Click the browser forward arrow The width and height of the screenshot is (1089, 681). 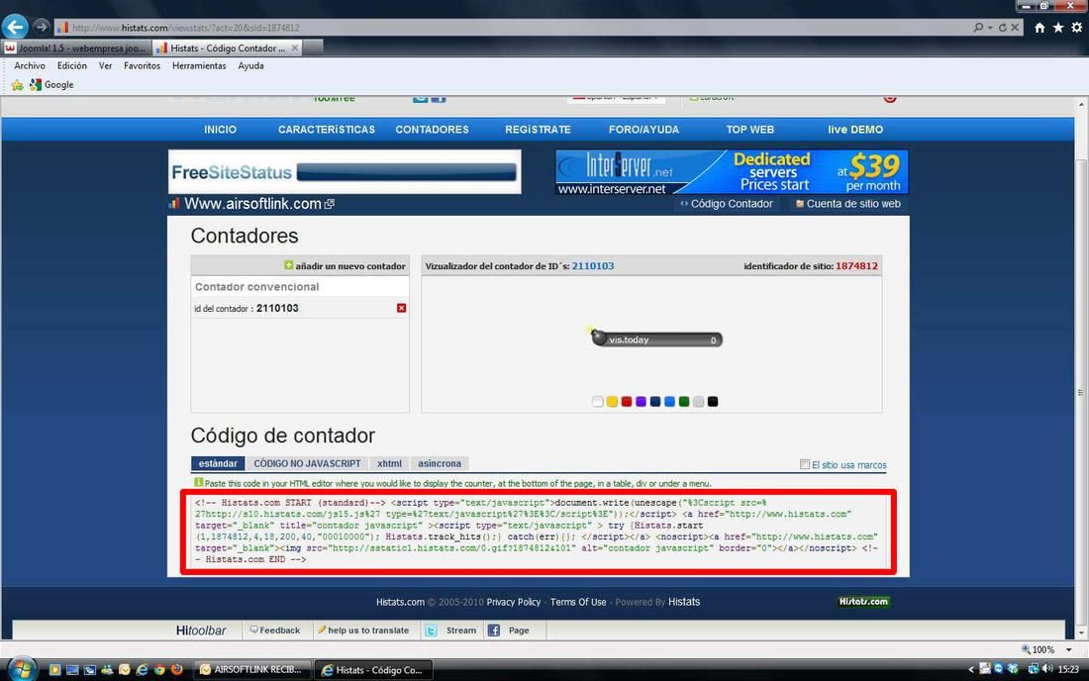[x=42, y=27]
